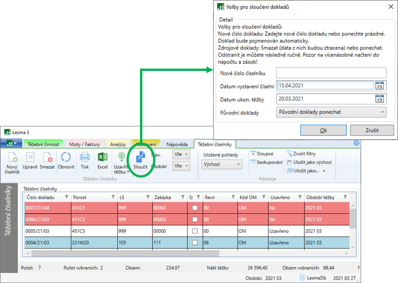
Task: Check the box in row 0004/21/03
Action: pos(195,243)
